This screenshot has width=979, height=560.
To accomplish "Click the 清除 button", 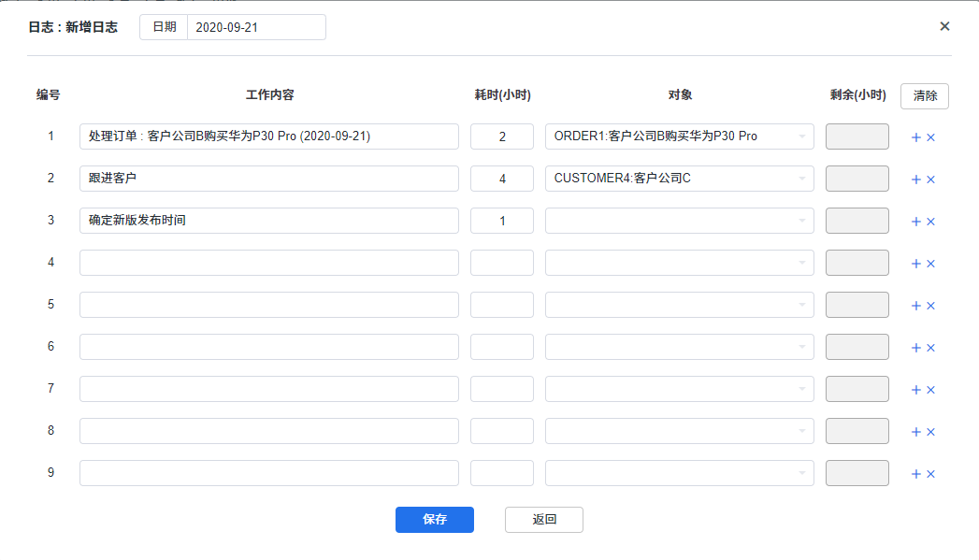I will [x=925, y=96].
